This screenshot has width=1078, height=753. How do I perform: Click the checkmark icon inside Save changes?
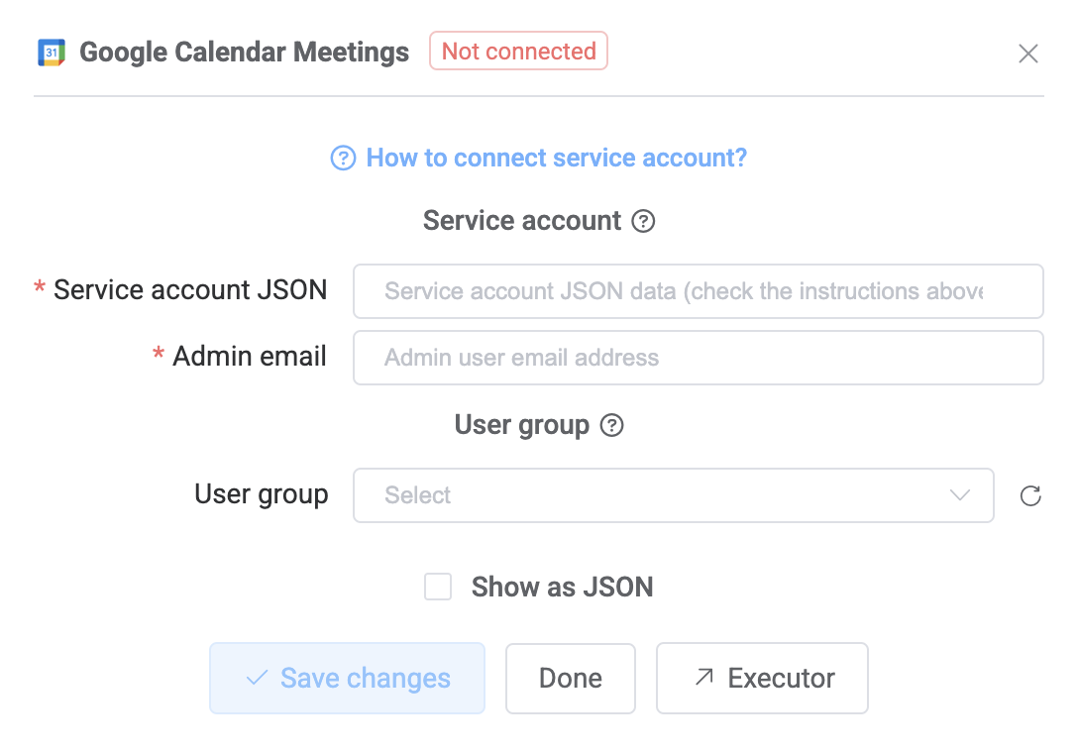(x=256, y=678)
